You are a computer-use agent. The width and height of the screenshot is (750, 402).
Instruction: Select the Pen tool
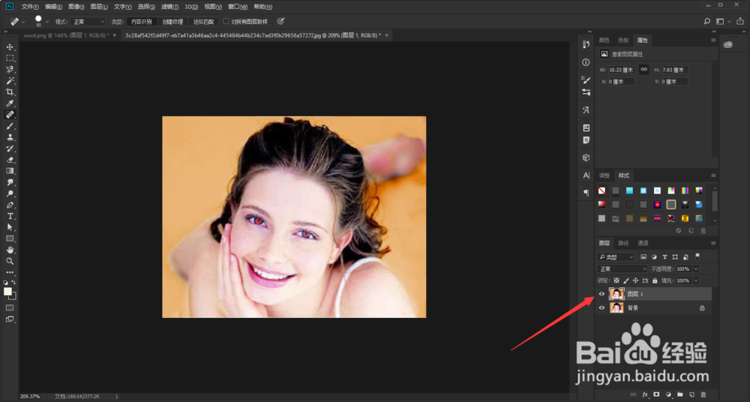10,205
